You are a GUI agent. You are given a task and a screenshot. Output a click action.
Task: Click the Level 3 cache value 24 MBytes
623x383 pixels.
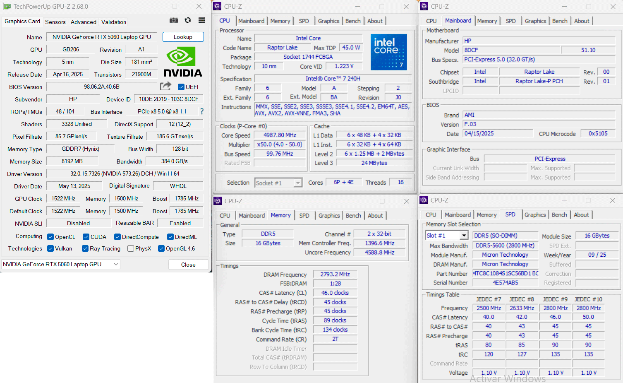374,163
